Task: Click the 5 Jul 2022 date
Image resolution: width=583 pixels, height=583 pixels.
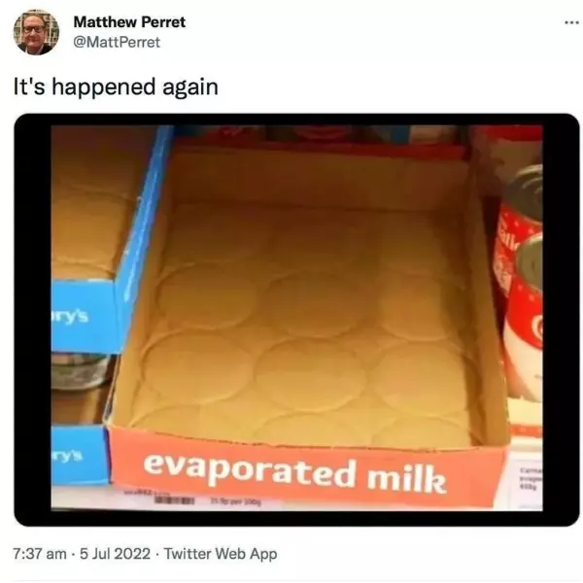Action: click(115, 553)
